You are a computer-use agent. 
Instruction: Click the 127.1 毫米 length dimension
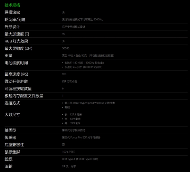(73, 115)
